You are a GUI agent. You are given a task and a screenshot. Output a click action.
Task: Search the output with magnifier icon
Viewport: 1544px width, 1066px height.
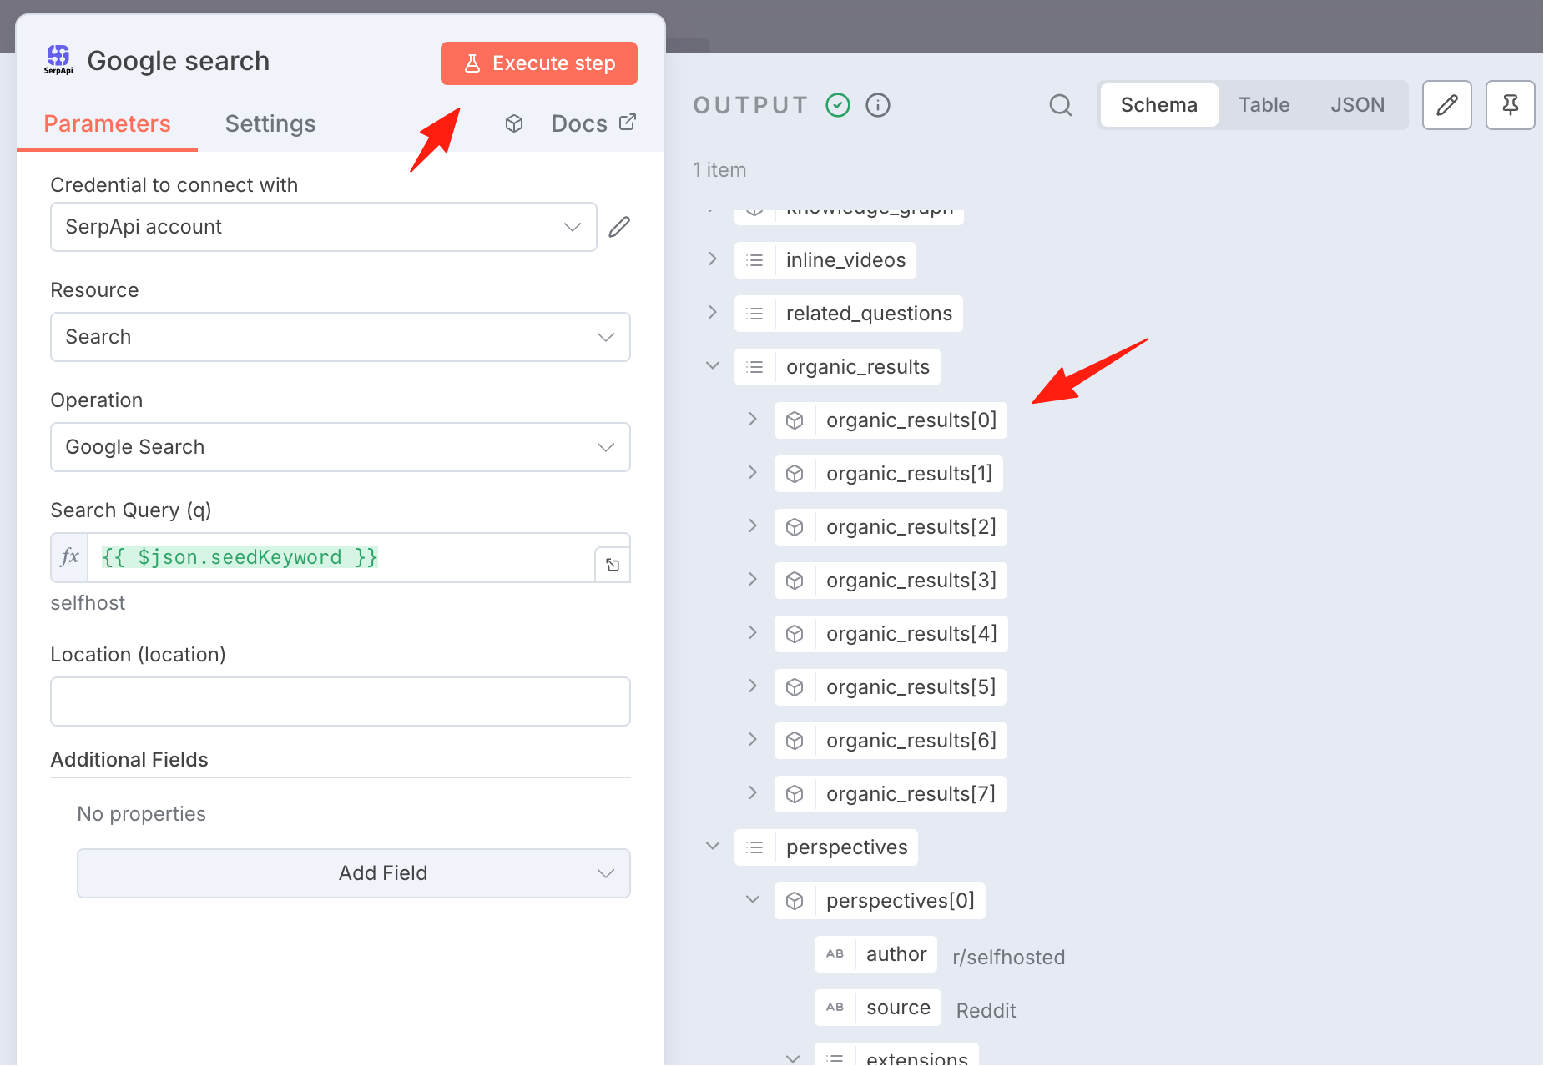click(1061, 105)
